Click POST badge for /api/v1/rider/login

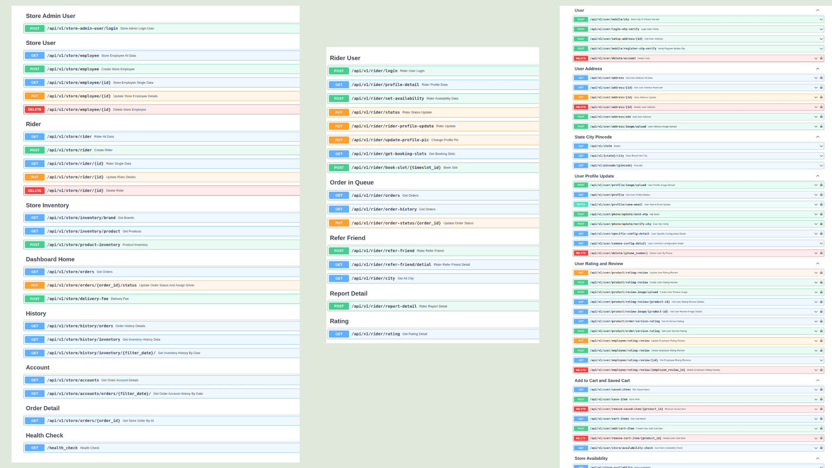[339, 71]
